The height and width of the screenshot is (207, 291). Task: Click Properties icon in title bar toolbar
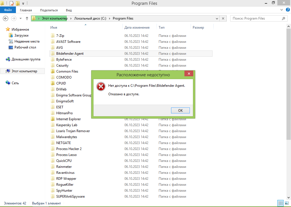coord(11,3)
